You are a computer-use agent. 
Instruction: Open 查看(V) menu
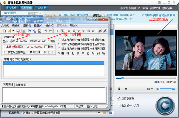pos(38,26)
